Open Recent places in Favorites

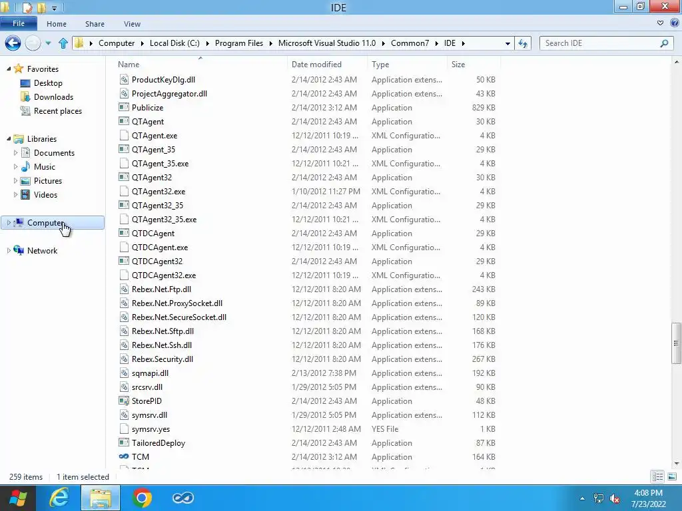[58, 111]
